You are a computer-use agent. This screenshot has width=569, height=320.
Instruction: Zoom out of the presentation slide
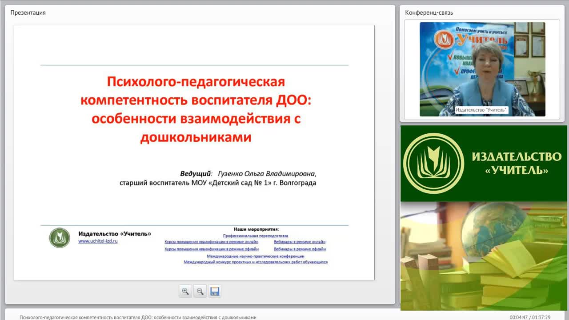tap(200, 291)
